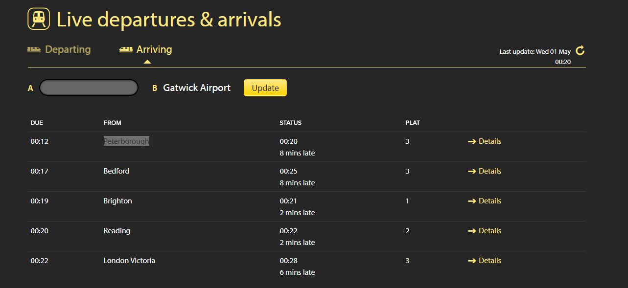Click the Arriving train icon

point(126,49)
